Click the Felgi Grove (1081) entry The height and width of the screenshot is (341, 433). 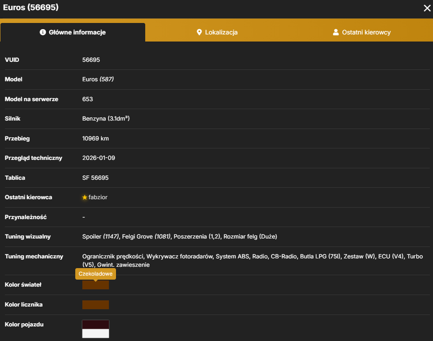(x=146, y=236)
